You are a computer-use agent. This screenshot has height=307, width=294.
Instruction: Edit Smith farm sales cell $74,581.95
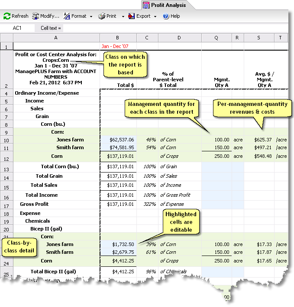(118, 147)
